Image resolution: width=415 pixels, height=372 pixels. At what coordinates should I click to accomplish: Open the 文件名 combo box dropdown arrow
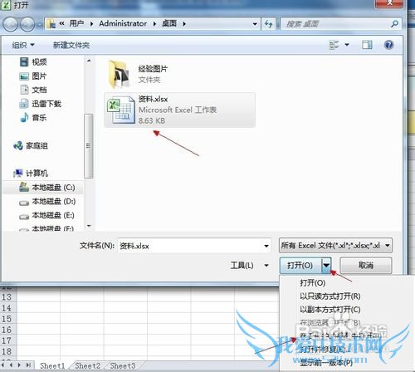(266, 246)
